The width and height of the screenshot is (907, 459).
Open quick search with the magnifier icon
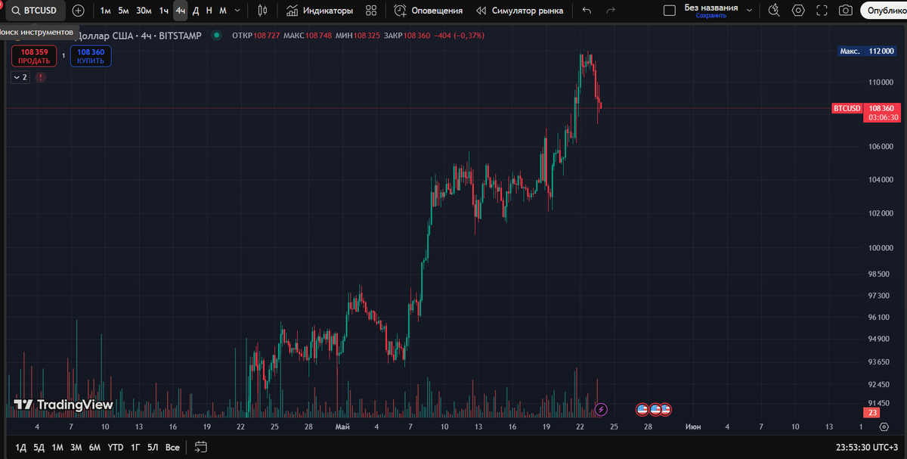773,11
